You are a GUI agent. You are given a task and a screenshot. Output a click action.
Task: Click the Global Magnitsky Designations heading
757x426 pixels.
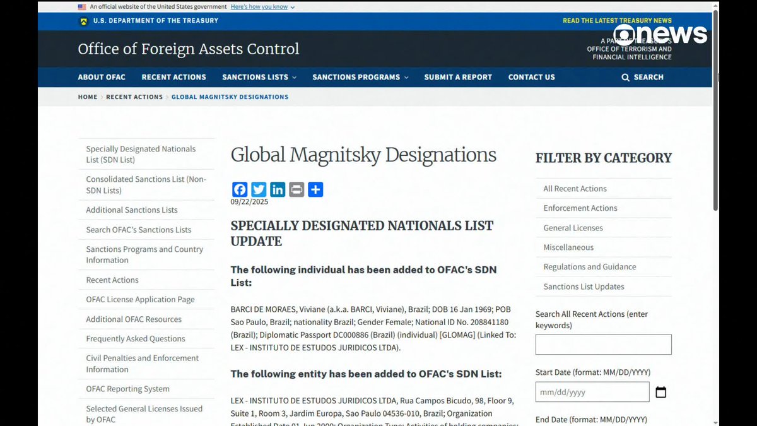(363, 155)
